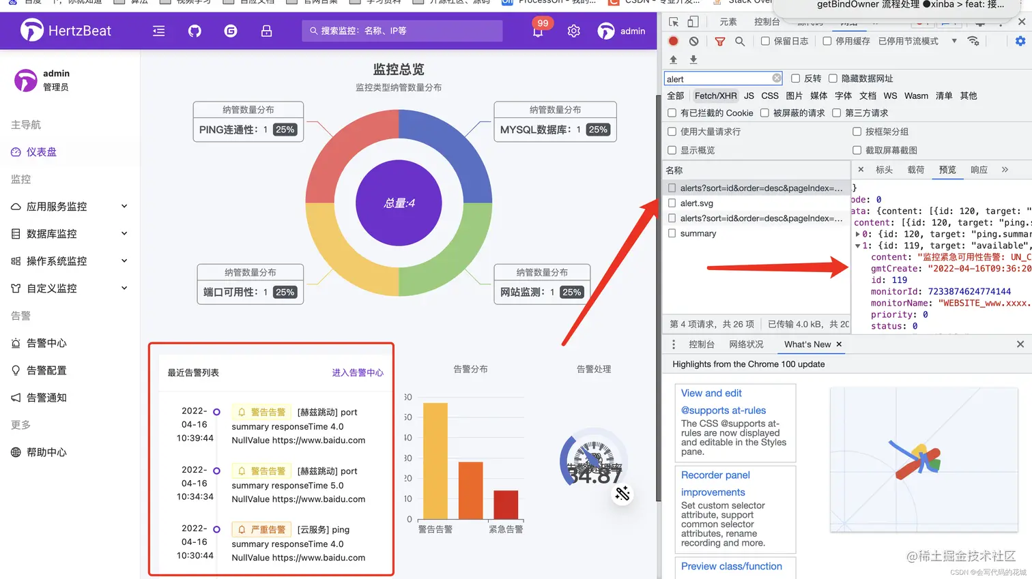Clear the network log icon

tap(693, 41)
